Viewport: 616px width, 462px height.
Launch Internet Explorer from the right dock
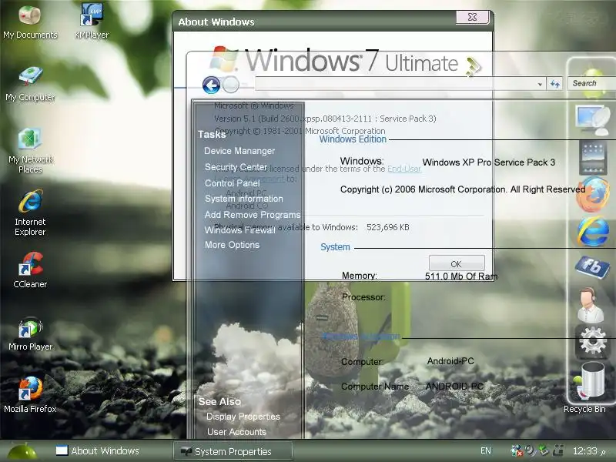coord(593,232)
